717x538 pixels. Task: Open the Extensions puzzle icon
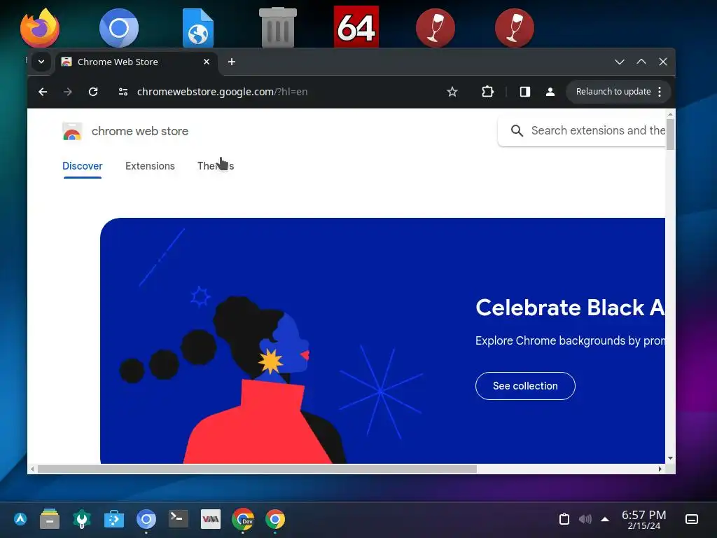(487, 92)
